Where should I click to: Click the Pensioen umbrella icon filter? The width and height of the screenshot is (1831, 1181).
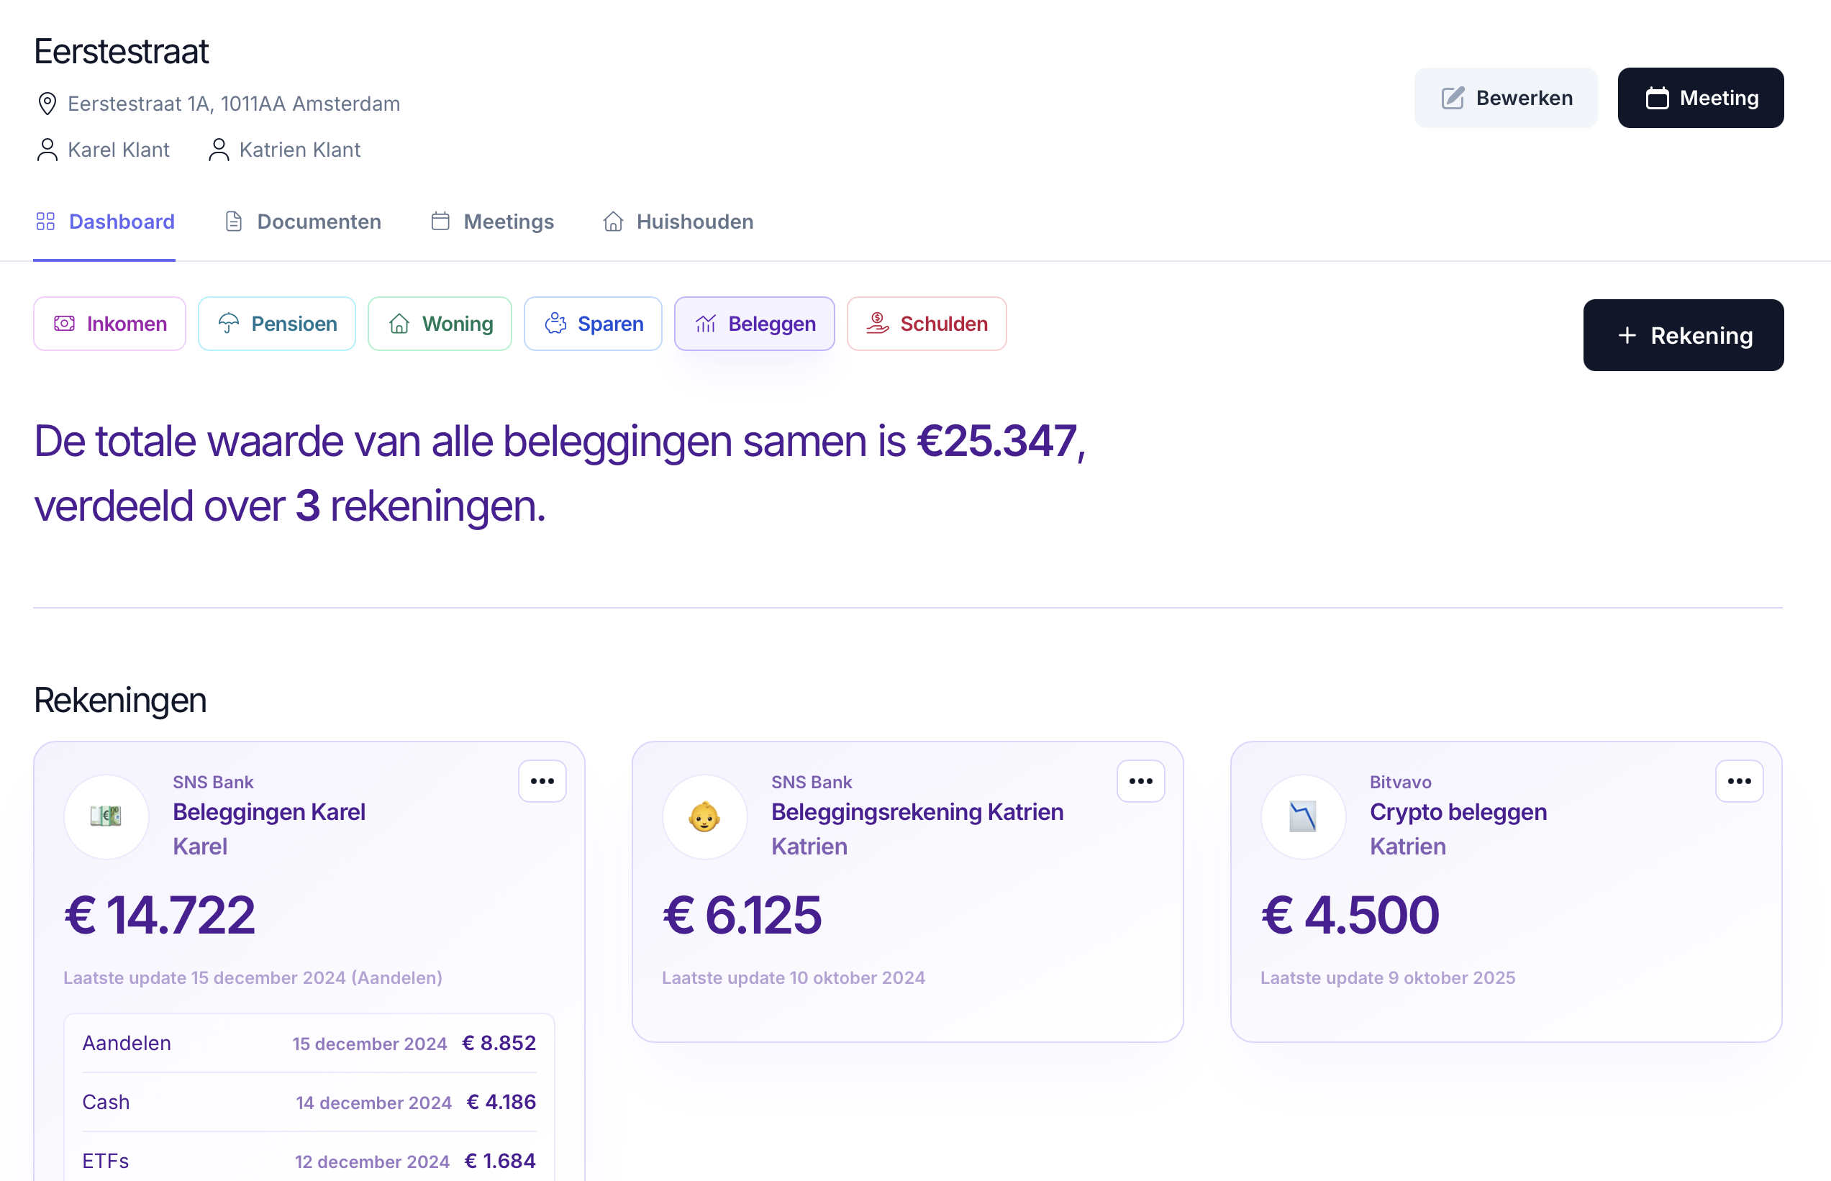point(229,323)
